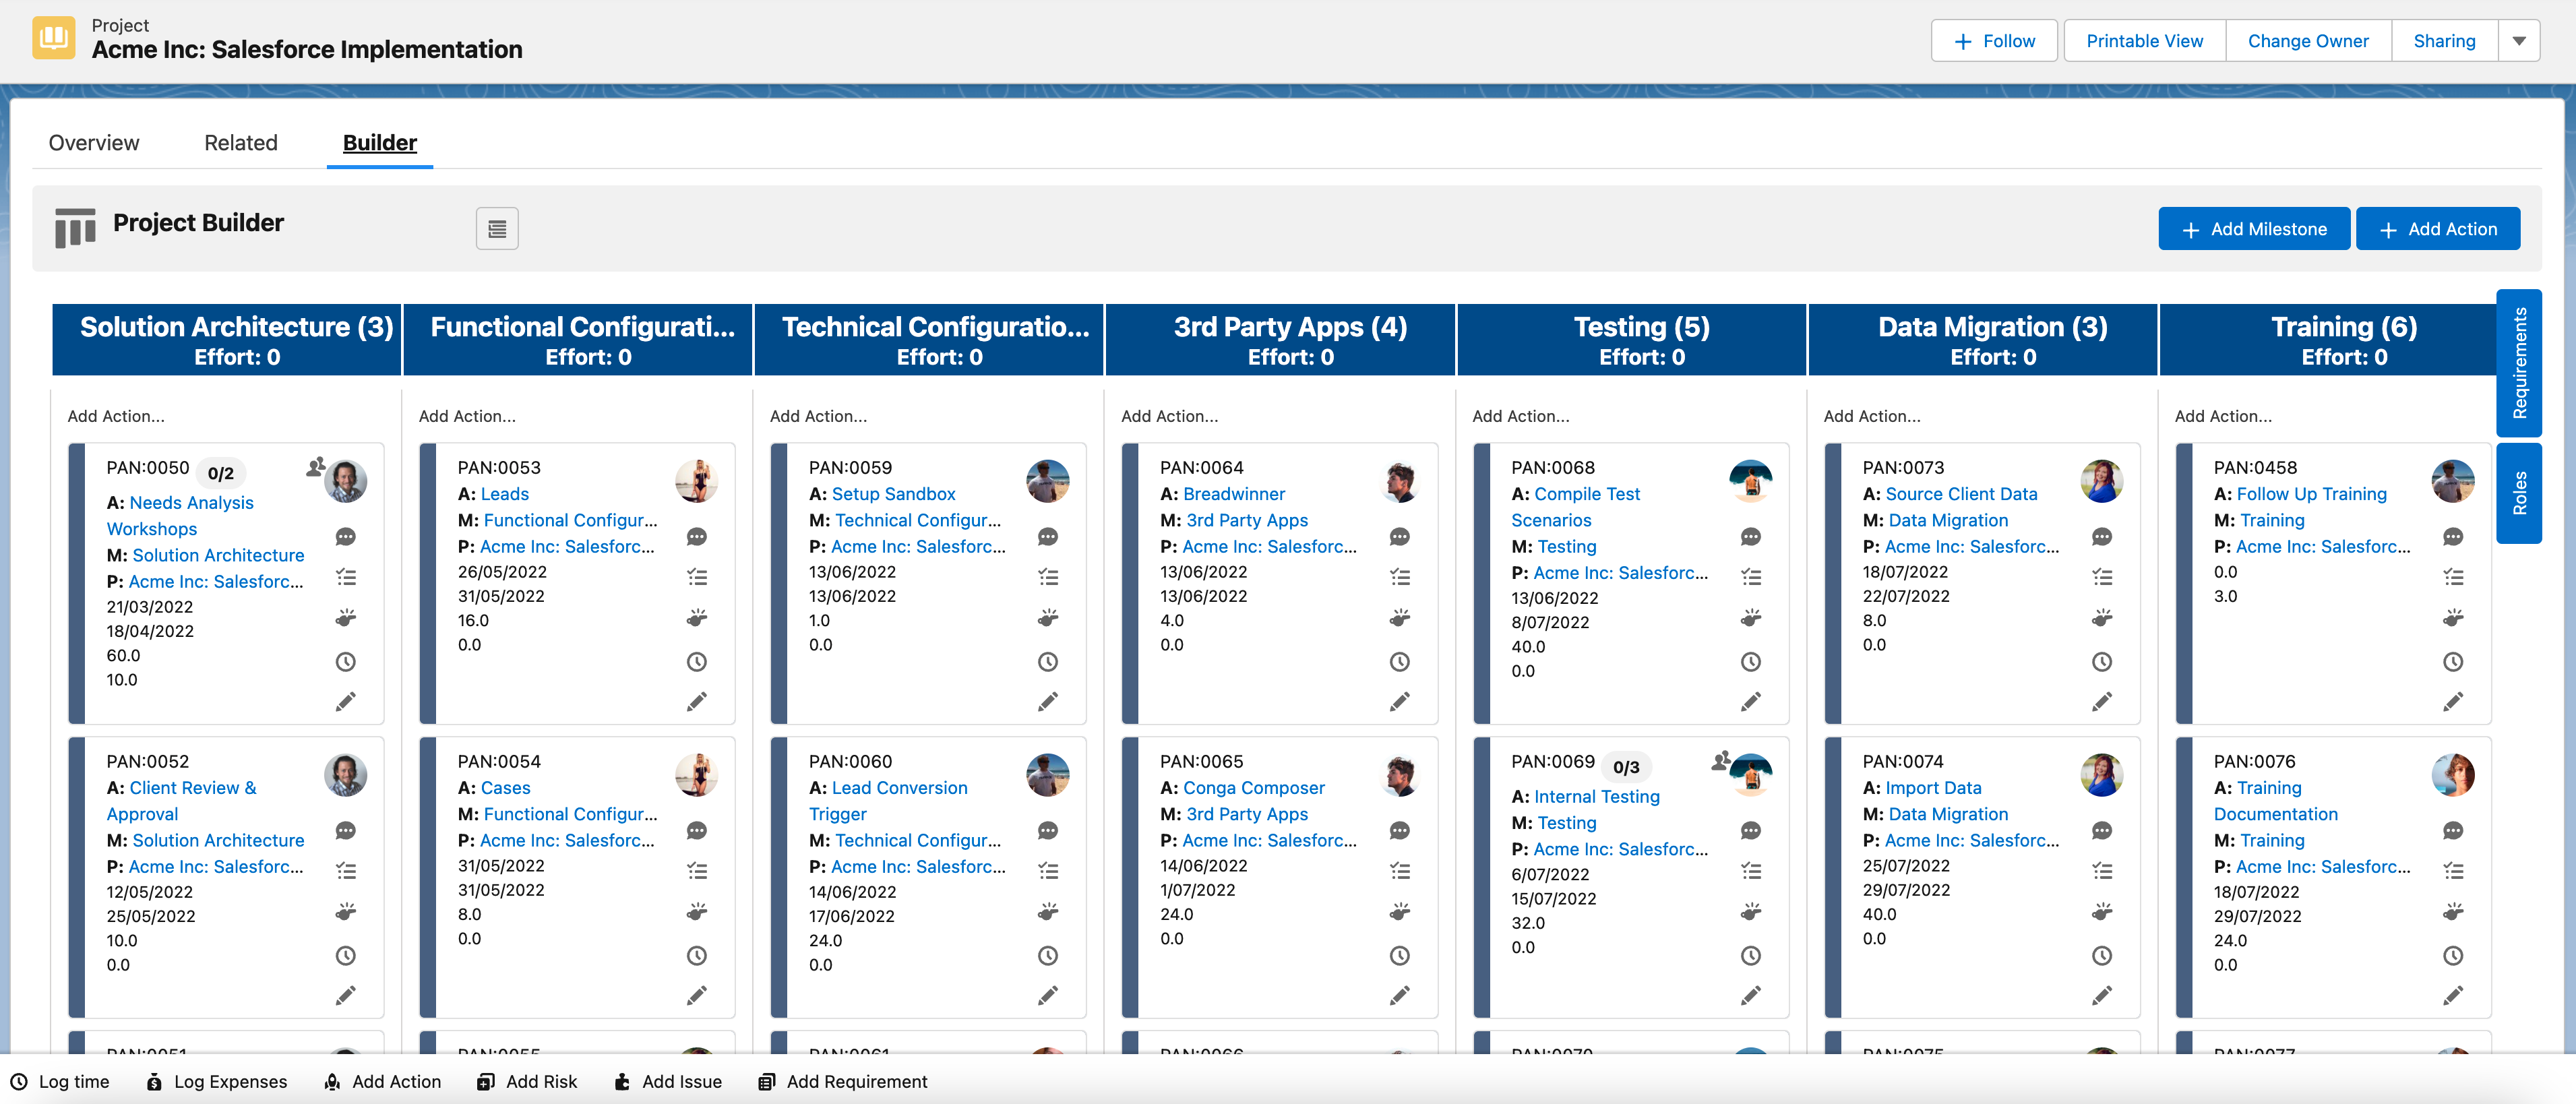
Task: Click the clock icon on PAN:0059 card
Action: [x=1048, y=661]
